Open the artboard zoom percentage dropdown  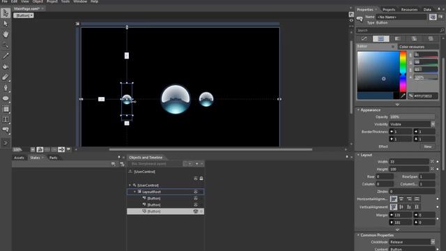click(x=33, y=149)
